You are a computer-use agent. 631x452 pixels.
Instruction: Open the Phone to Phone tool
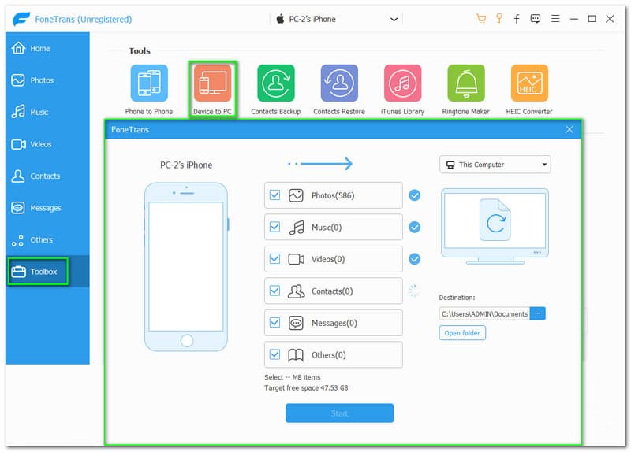[x=149, y=89]
